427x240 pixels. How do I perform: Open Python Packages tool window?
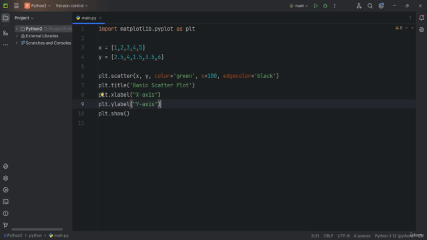click(x=5, y=166)
